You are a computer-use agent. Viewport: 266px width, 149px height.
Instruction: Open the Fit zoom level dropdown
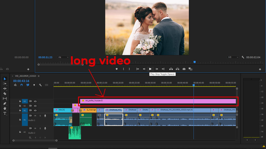[x=63, y=57]
